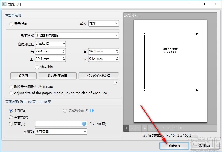Switch preview to page 9 tab
Screen dimensions: 222x152
click(x=175, y=128)
